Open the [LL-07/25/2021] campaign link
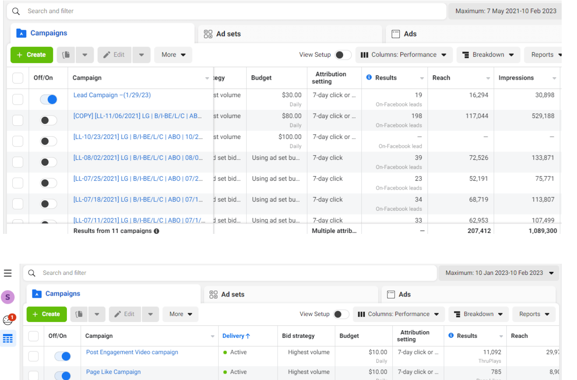This screenshot has width=577, height=380. coord(138,178)
